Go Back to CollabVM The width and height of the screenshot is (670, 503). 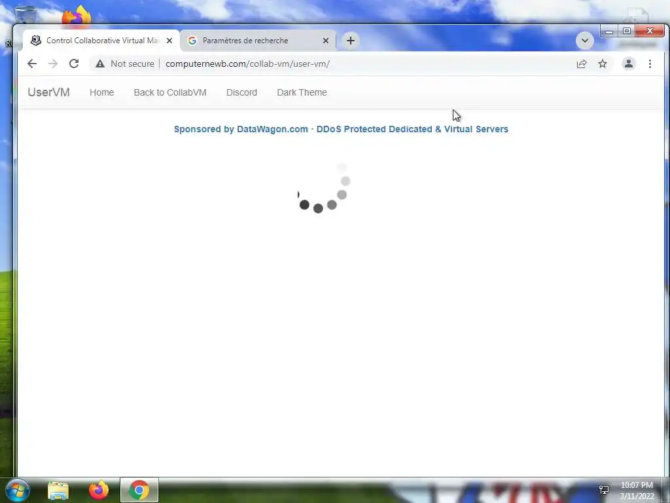[170, 92]
